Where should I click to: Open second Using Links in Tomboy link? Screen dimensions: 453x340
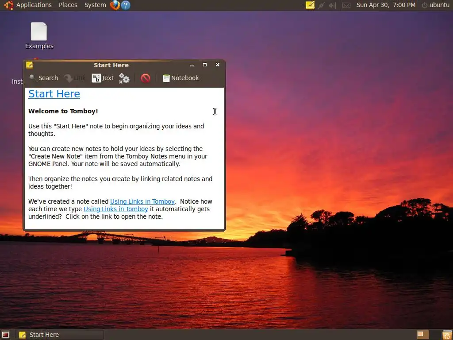point(116,209)
